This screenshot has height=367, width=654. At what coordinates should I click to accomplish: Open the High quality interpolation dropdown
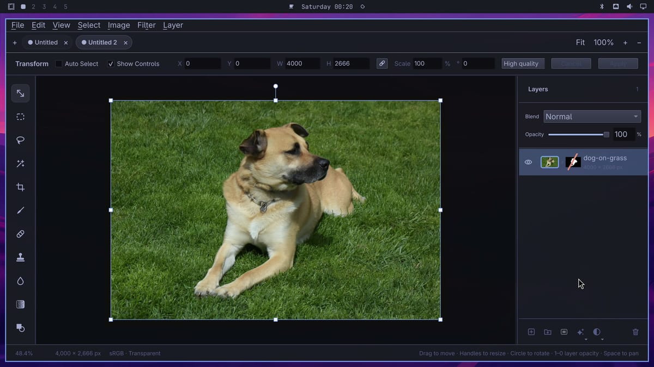point(523,64)
